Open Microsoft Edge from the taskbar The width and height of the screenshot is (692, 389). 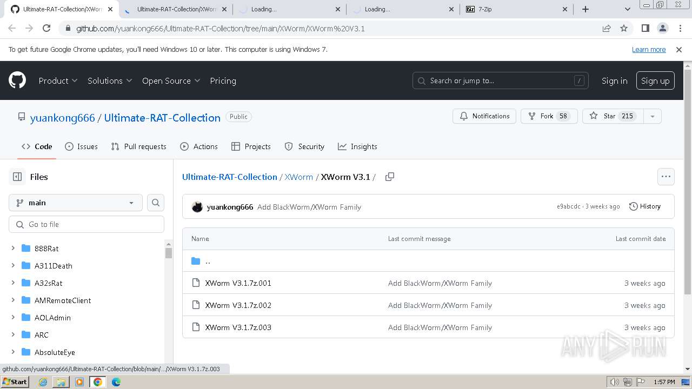click(x=116, y=382)
